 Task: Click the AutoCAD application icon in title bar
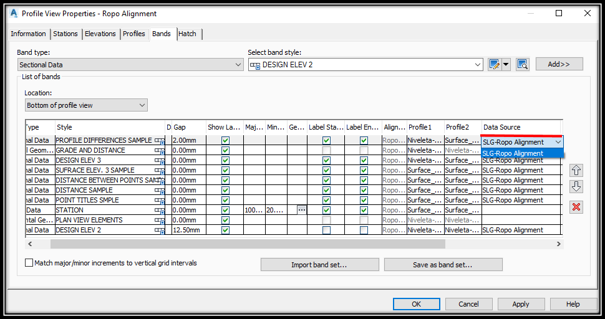[14, 13]
